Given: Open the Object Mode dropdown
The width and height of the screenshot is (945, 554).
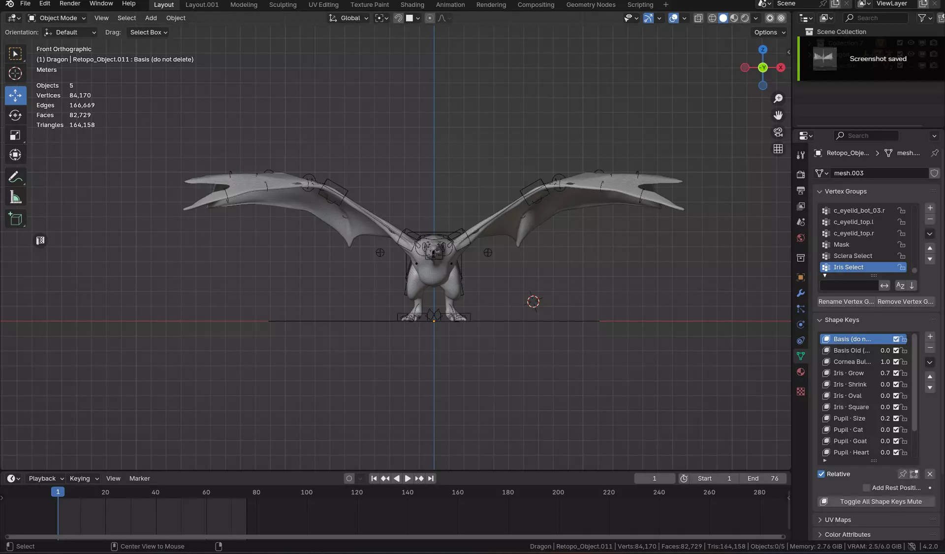Looking at the screenshot, I should pyautogui.click(x=57, y=18).
